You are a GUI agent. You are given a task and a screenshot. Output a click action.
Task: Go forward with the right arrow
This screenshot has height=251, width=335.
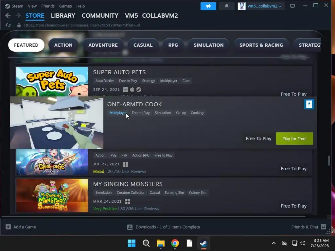18,15
